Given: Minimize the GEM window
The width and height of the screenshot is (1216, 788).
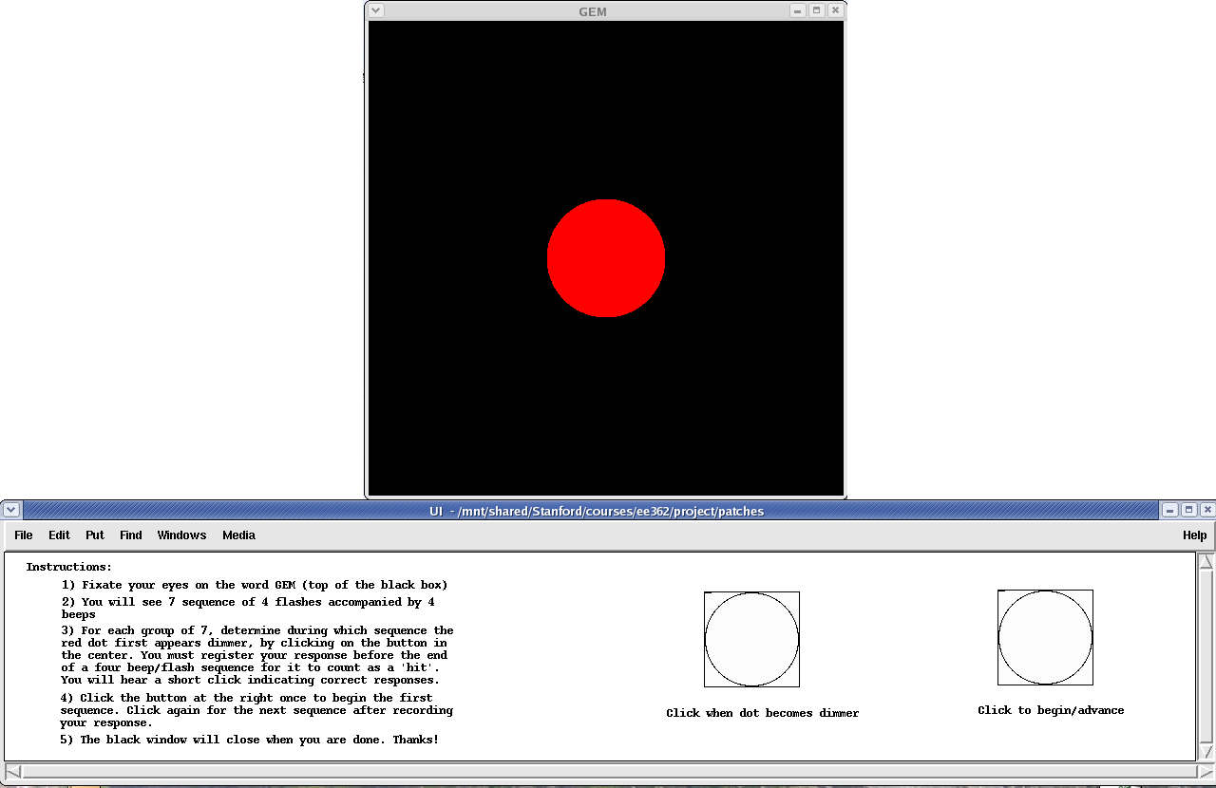Looking at the screenshot, I should 798,10.
